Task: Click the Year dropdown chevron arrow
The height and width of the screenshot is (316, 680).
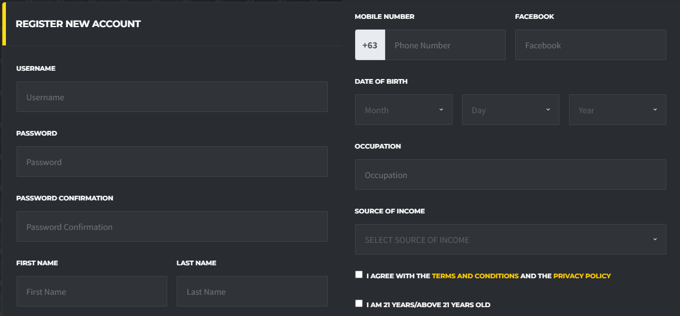Action: (x=655, y=110)
